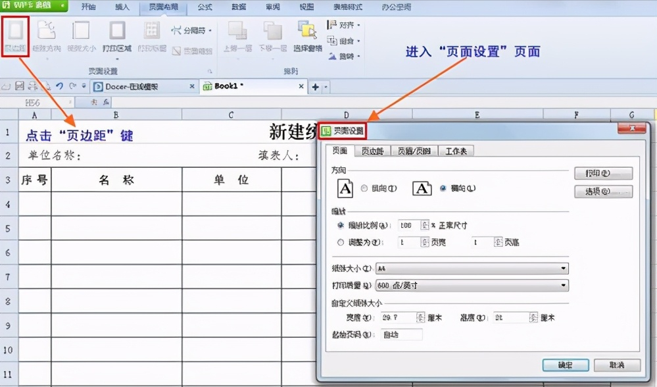
Task: Expand the Page Setup group launcher arrow
Action: 210,71
